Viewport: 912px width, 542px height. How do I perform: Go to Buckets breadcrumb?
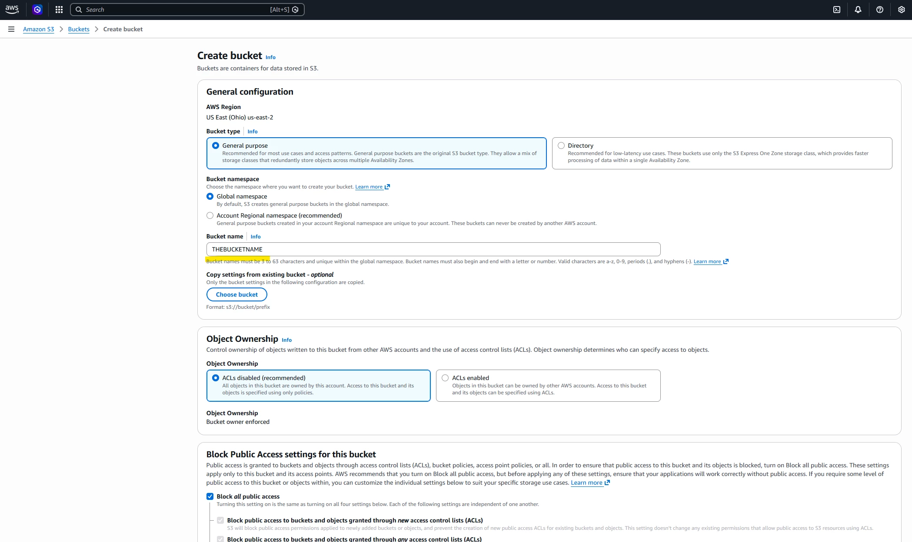tap(79, 29)
